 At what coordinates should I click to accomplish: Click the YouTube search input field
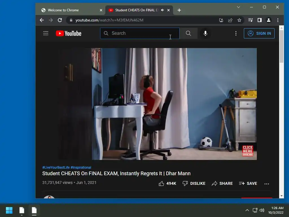140,33
